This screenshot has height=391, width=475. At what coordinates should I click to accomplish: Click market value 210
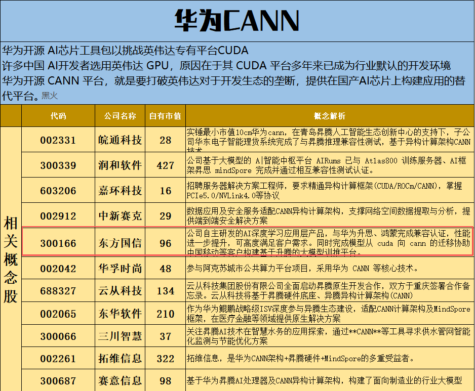click(166, 314)
